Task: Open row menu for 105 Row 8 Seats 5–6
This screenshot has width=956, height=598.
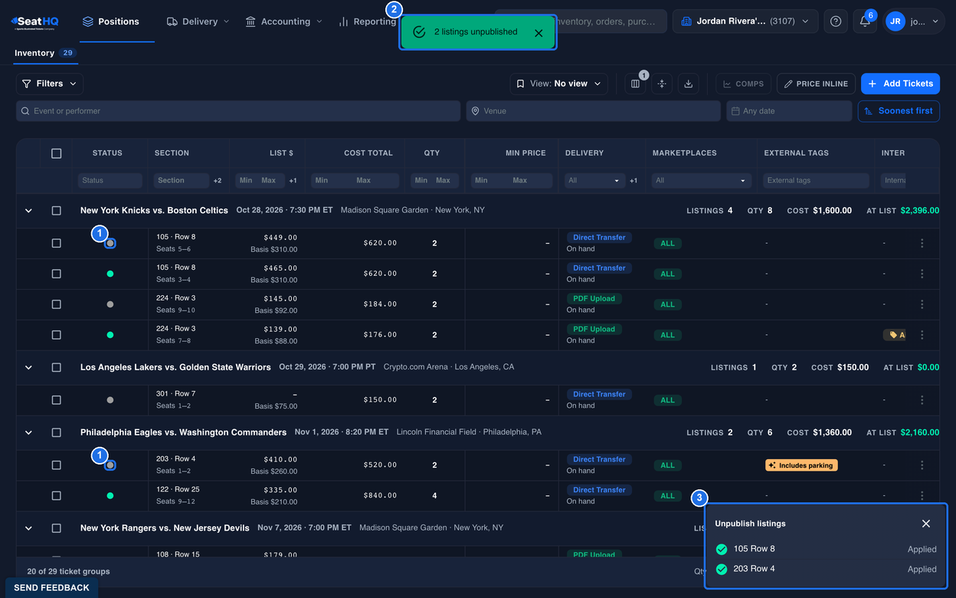Action: point(922,243)
